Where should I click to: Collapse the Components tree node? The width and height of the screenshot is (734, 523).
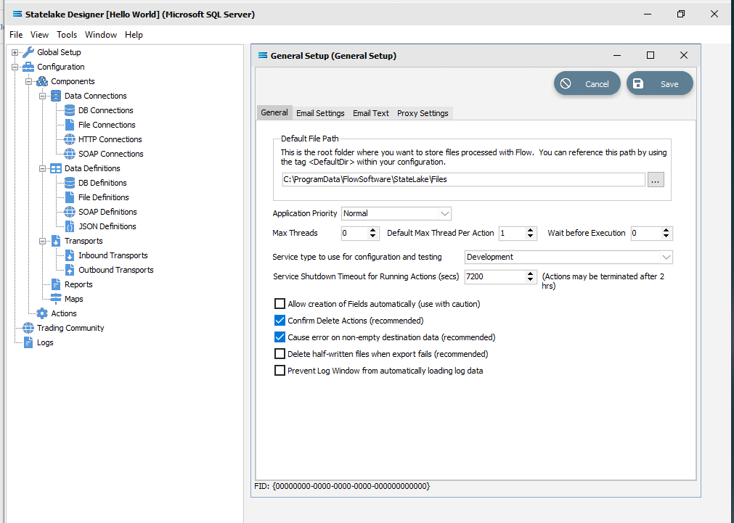[x=28, y=81]
